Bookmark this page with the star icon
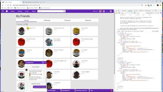Image resolution: width=163 pixels, height=92 pixels. click(x=142, y=5)
